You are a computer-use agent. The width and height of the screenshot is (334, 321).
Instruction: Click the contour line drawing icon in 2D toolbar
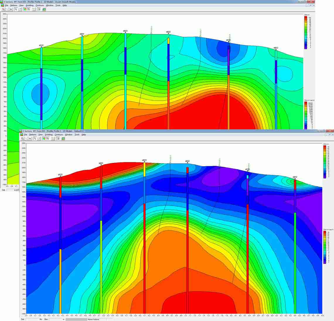click(48, 138)
